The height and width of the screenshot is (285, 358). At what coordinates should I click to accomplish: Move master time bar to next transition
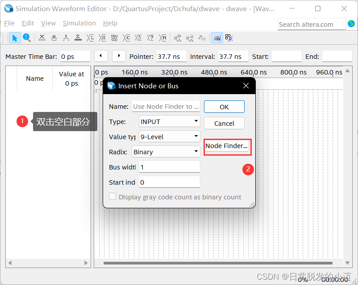click(x=119, y=56)
